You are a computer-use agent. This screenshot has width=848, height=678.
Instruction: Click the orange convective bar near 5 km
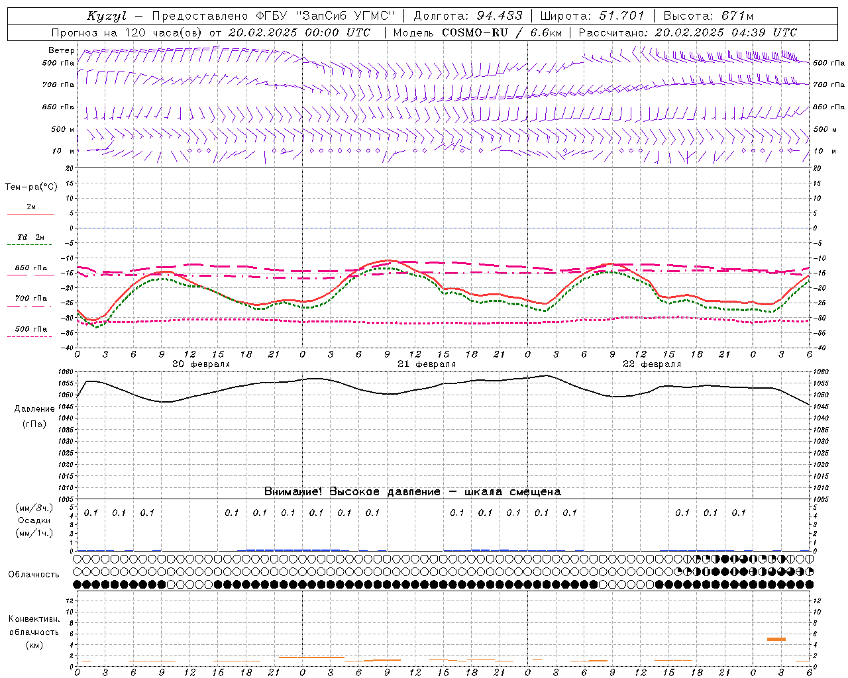[776, 639]
